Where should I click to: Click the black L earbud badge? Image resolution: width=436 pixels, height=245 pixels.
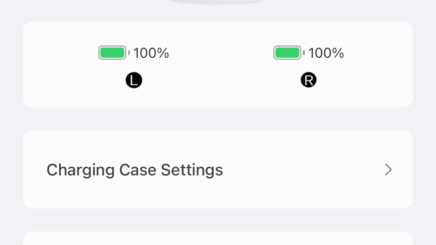[134, 81]
